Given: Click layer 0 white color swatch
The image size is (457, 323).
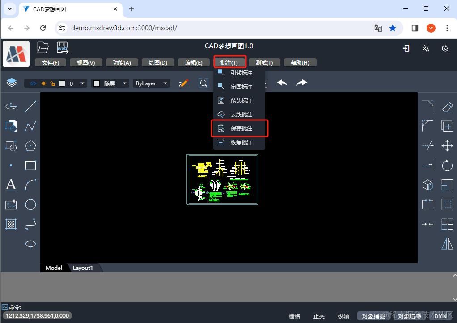Looking at the screenshot, I should (x=62, y=83).
